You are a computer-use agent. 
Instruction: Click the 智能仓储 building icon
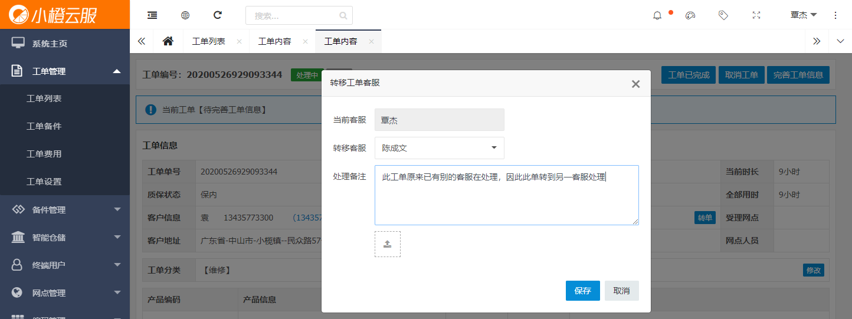18,237
